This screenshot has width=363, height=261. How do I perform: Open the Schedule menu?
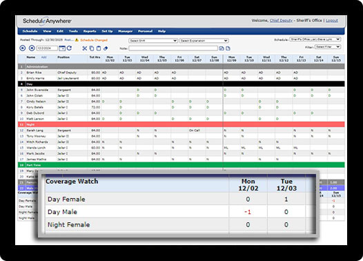pyautogui.click(x=30, y=31)
